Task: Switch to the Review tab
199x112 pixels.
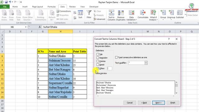Action: 72,7
